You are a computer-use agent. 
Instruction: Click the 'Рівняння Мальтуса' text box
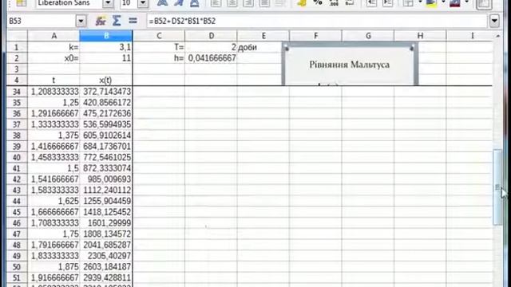[350, 65]
